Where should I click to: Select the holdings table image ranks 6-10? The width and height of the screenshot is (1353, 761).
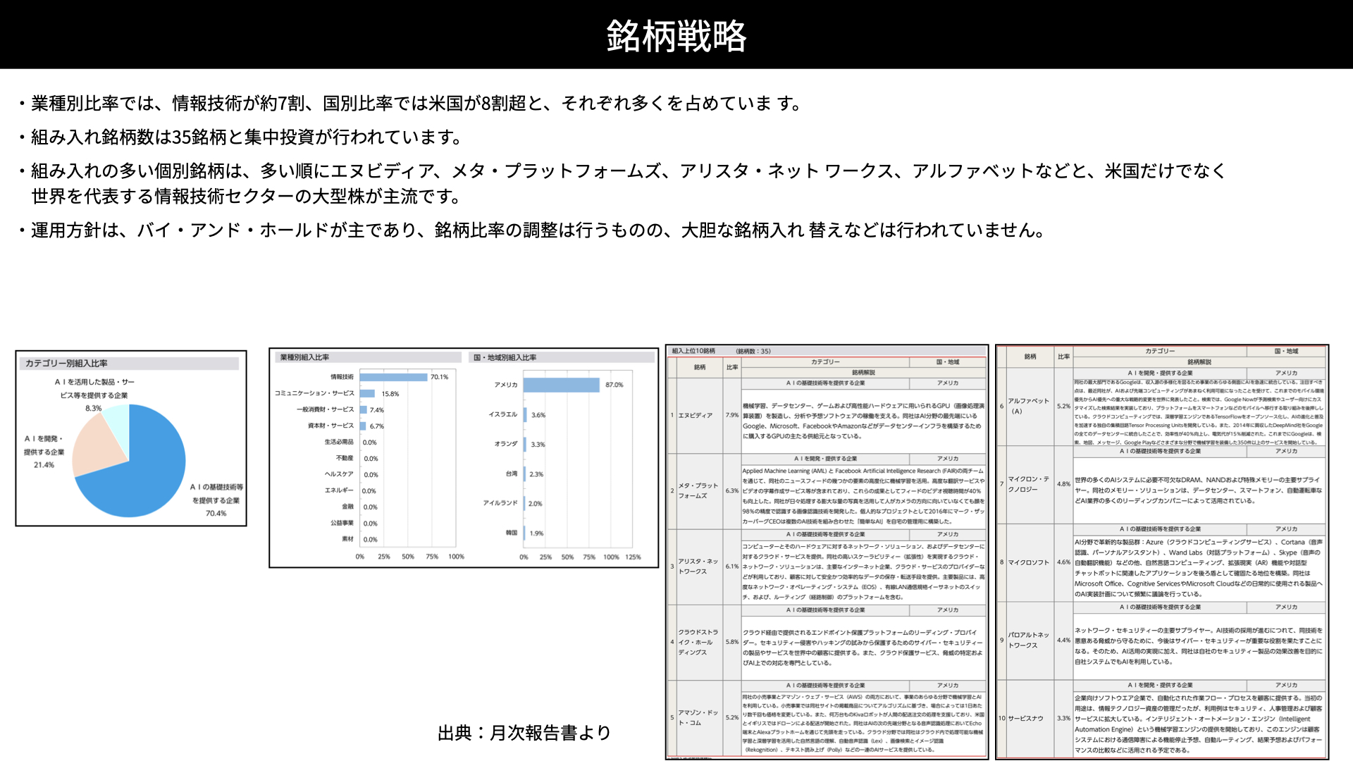tap(1162, 552)
